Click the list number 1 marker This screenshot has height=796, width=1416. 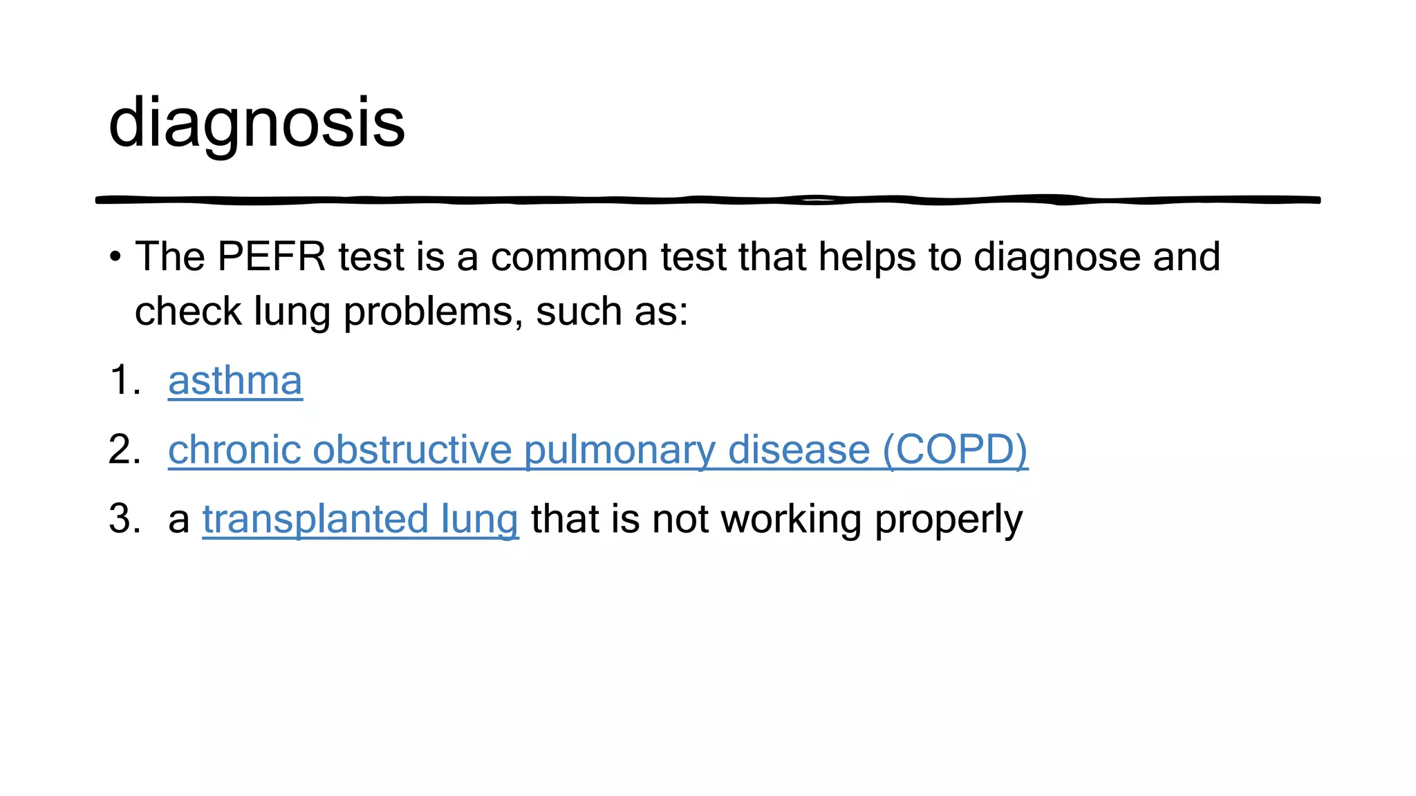point(125,381)
